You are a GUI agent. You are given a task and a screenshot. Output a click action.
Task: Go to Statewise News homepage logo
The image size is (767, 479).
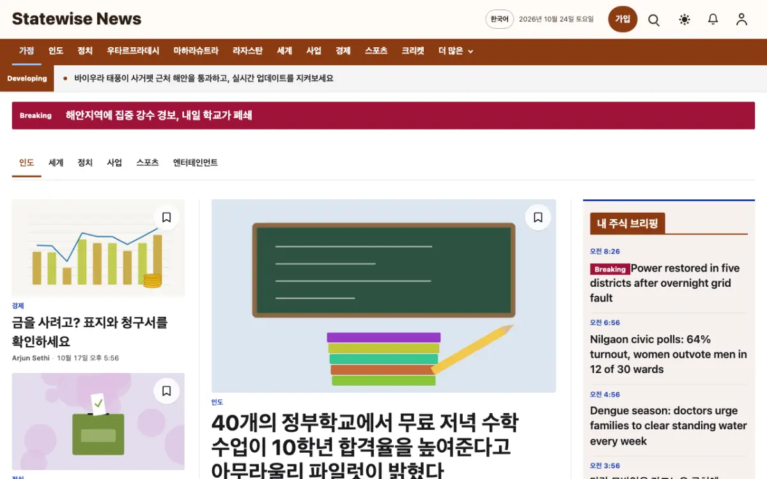77,19
